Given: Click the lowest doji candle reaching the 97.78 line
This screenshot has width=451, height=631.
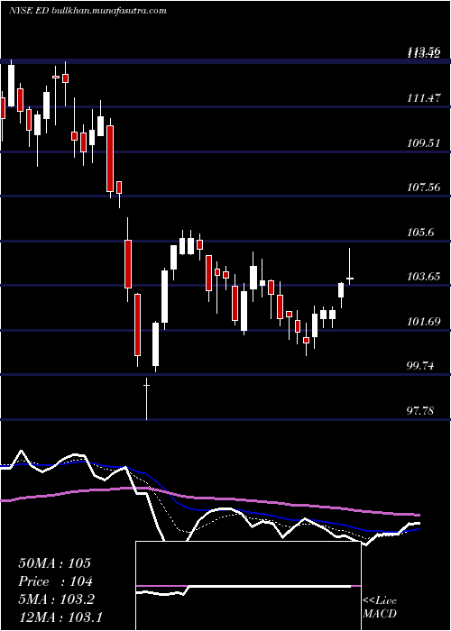Looking at the screenshot, I should tap(146, 398).
